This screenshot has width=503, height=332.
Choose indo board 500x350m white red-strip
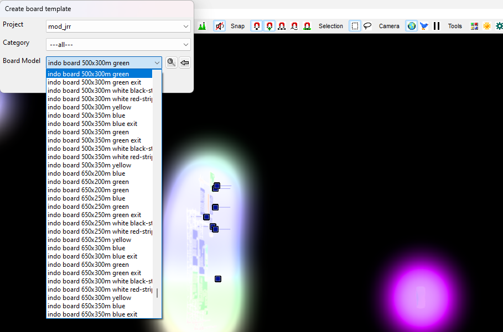click(100, 157)
